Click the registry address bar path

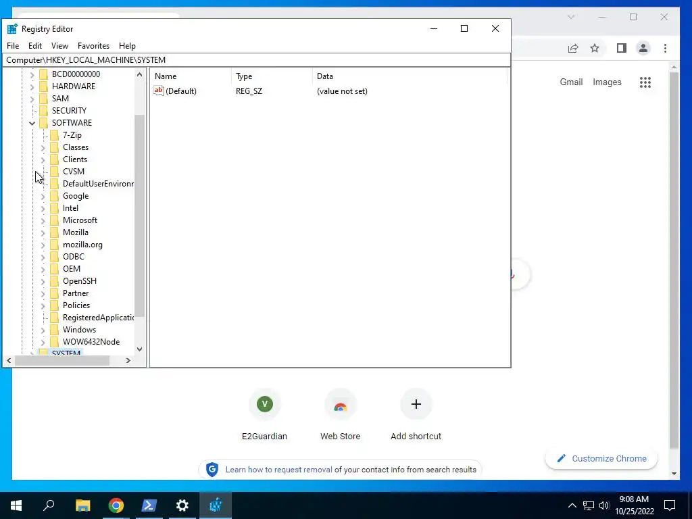pos(256,60)
